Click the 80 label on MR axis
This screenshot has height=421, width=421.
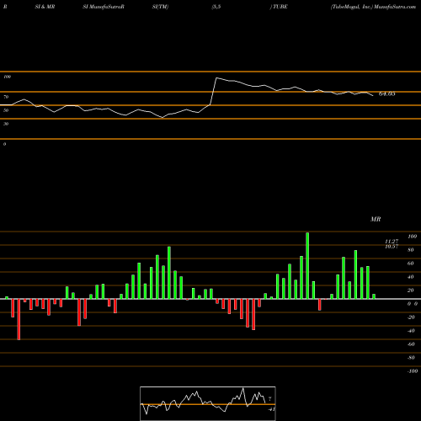coord(411,250)
